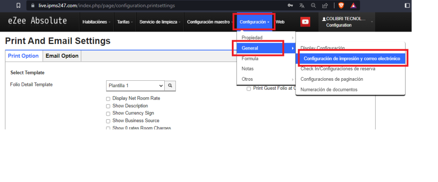Choose Configuración de impresión y correo electrónico
The width and height of the screenshot is (438, 182).
pyautogui.click(x=350, y=59)
